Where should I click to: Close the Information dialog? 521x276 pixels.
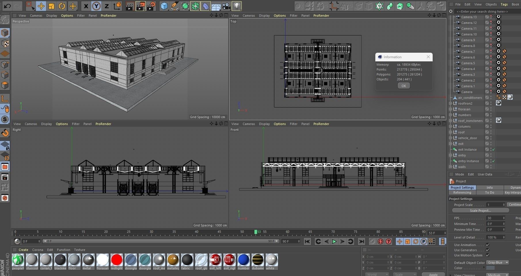(x=428, y=57)
